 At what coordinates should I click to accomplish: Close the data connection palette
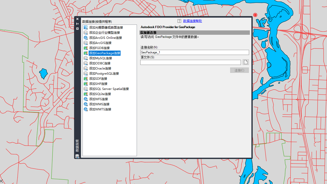77,19
